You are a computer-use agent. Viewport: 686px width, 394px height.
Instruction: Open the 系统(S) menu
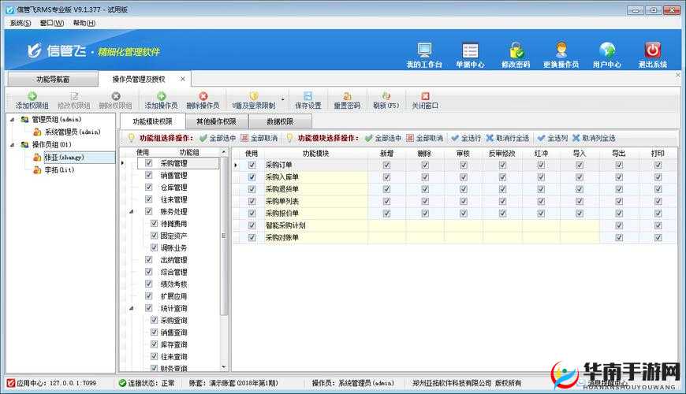coord(21,23)
